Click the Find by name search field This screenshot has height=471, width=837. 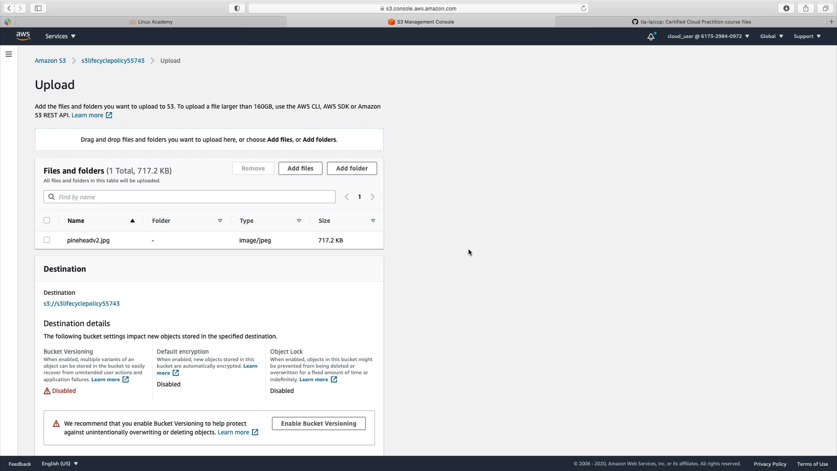pos(189,197)
